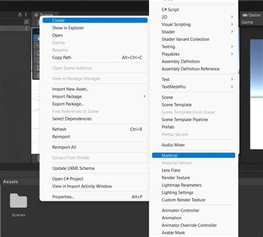
Task: Select View in Import Activity Window
Action: (95, 186)
